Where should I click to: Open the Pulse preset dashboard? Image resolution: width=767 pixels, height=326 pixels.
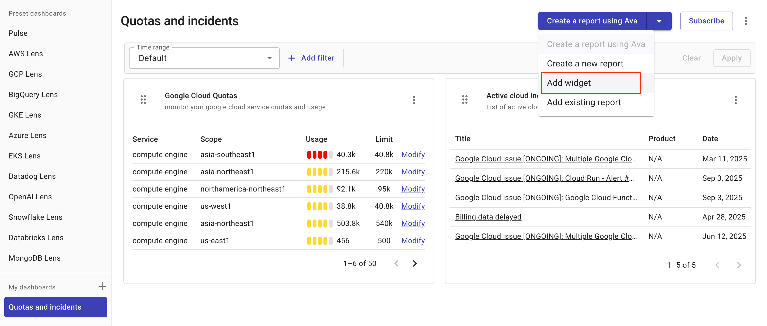click(x=18, y=33)
